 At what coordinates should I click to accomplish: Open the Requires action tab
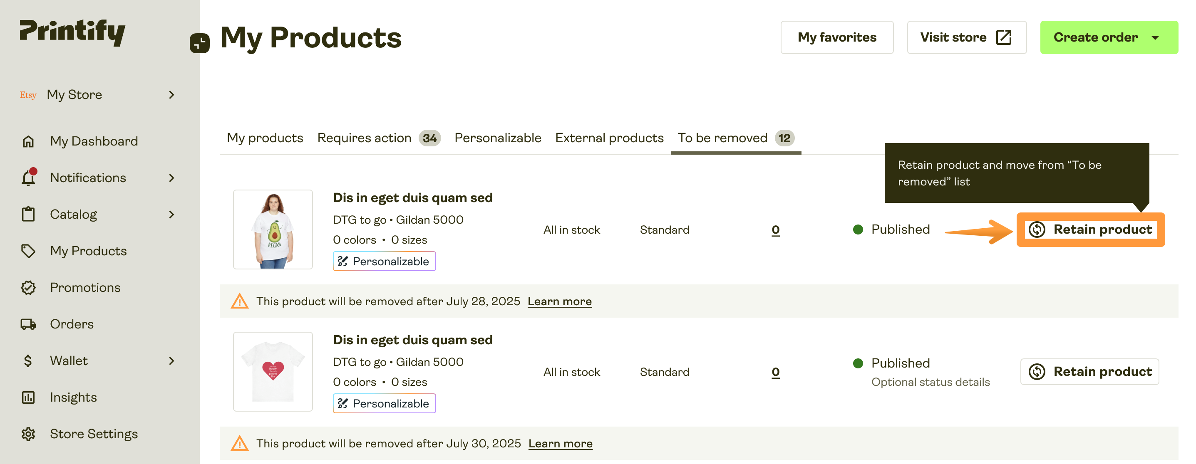[x=364, y=137]
